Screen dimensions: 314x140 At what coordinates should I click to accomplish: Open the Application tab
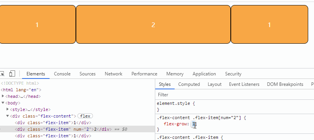(x=204, y=74)
